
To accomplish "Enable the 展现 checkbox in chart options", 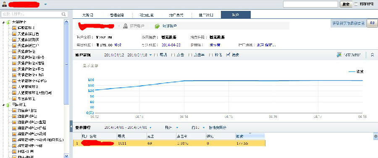I will click(155, 55).
